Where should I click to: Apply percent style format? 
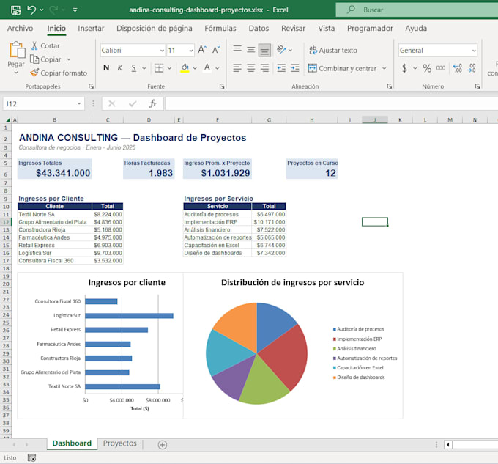click(x=427, y=68)
